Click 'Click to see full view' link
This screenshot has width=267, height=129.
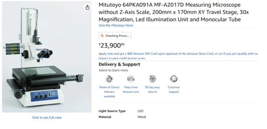pyautogui.click(x=47, y=117)
